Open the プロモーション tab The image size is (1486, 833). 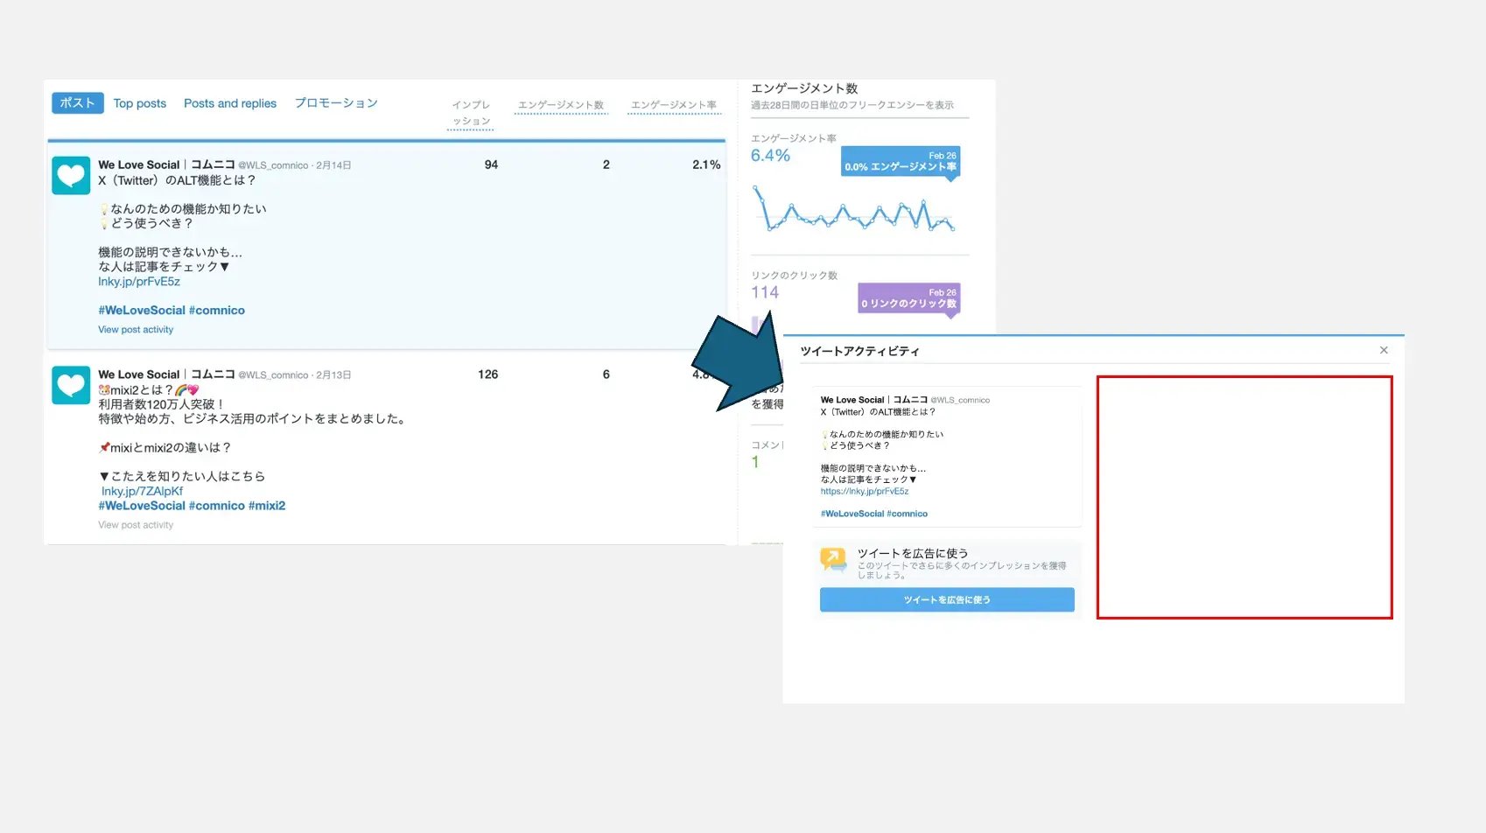coord(336,103)
